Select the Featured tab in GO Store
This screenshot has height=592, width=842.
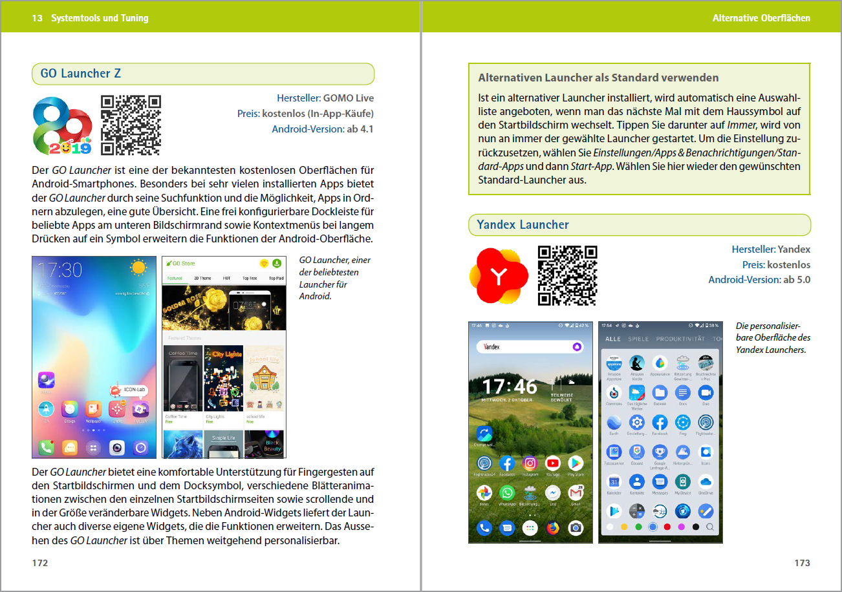pos(175,278)
